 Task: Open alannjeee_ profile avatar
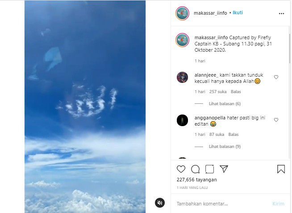coord(182,77)
